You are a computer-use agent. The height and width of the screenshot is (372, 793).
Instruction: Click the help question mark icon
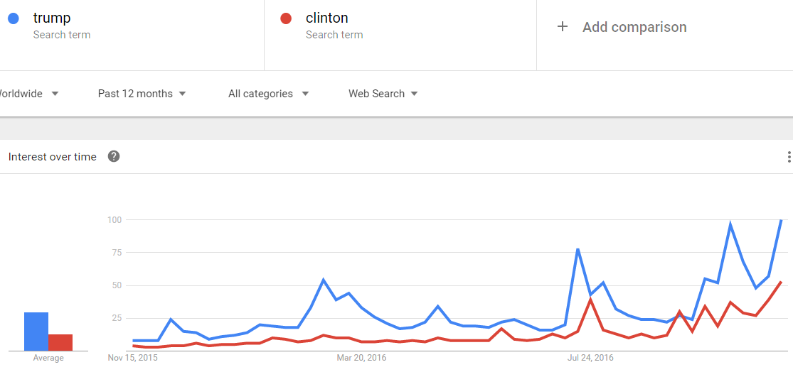click(x=114, y=156)
